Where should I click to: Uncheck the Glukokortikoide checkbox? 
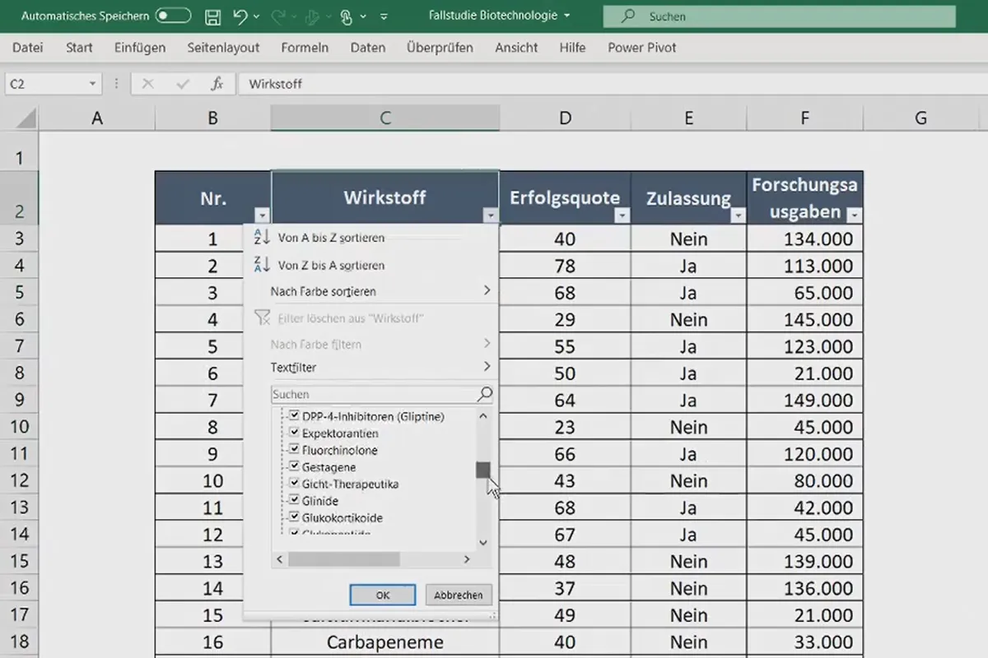295,517
